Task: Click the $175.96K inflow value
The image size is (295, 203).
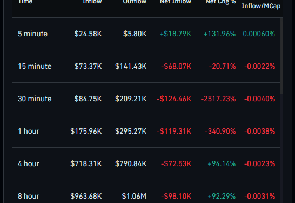Action: click(86, 131)
